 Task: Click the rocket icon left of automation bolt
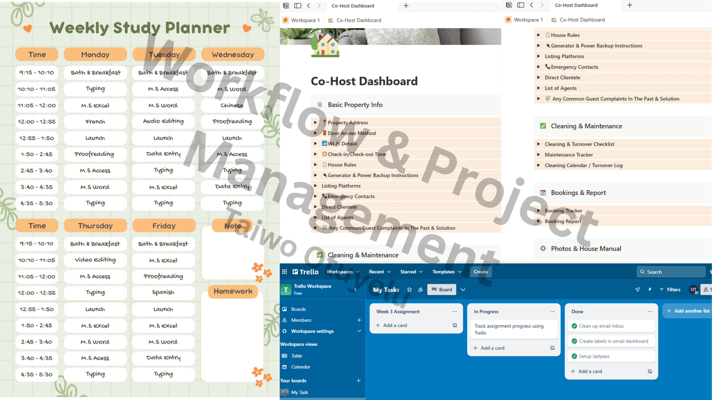point(637,289)
